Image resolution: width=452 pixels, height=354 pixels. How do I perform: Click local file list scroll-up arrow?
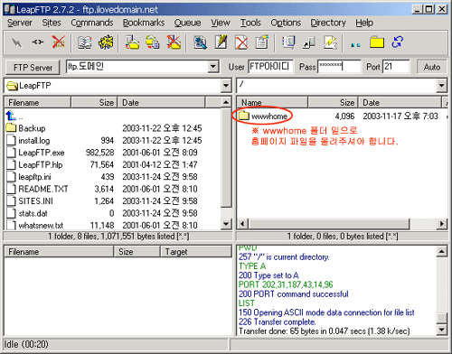pyautogui.click(x=226, y=102)
